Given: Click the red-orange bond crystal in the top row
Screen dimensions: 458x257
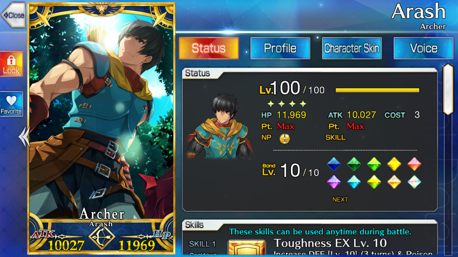Looking at the screenshot, I should (414, 164).
